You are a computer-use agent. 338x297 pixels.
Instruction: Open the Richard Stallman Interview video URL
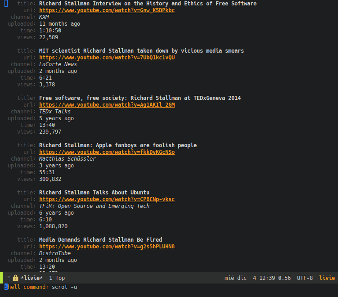(107, 10)
